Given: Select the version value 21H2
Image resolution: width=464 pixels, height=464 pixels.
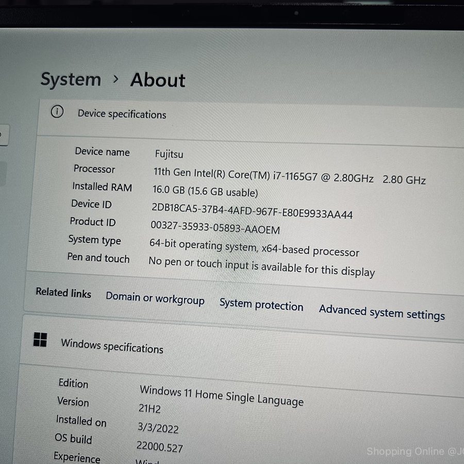Looking at the screenshot, I should point(150,409).
